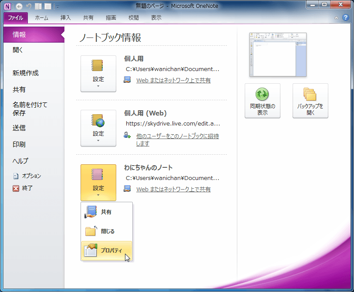Click the sync status green icon button
This screenshot has width=354, height=292.
[262, 101]
